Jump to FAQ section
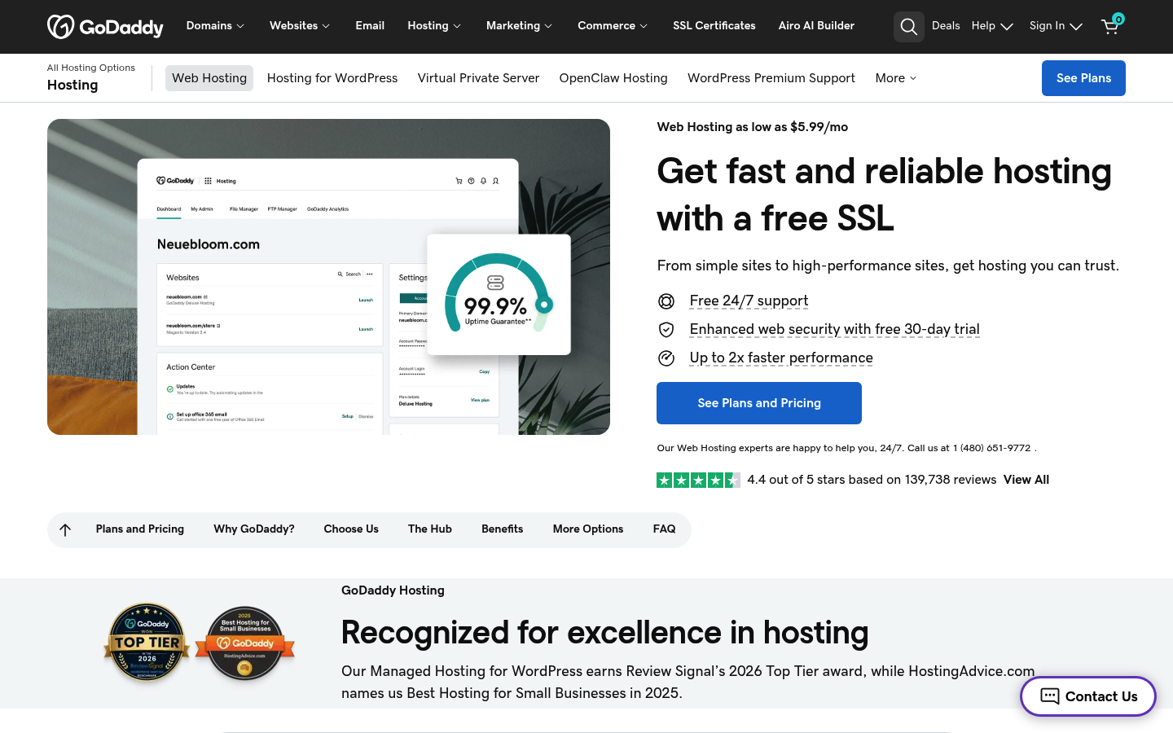This screenshot has height=733, width=1173. (x=664, y=529)
